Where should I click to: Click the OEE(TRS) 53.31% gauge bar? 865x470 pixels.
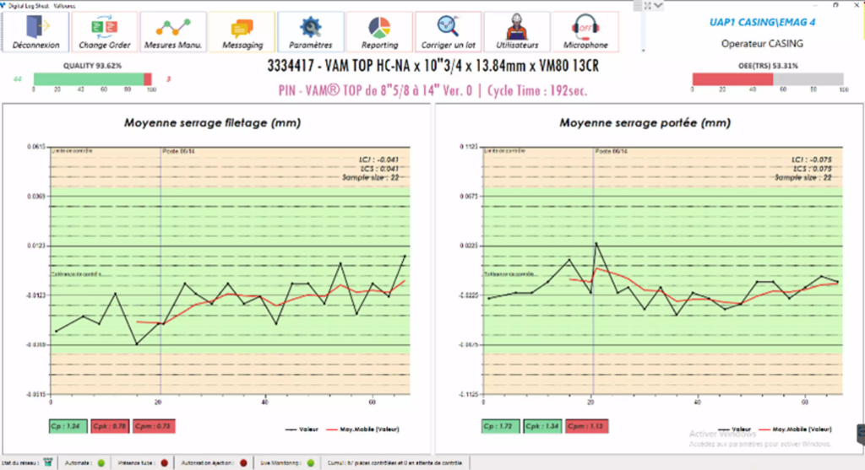click(x=768, y=79)
